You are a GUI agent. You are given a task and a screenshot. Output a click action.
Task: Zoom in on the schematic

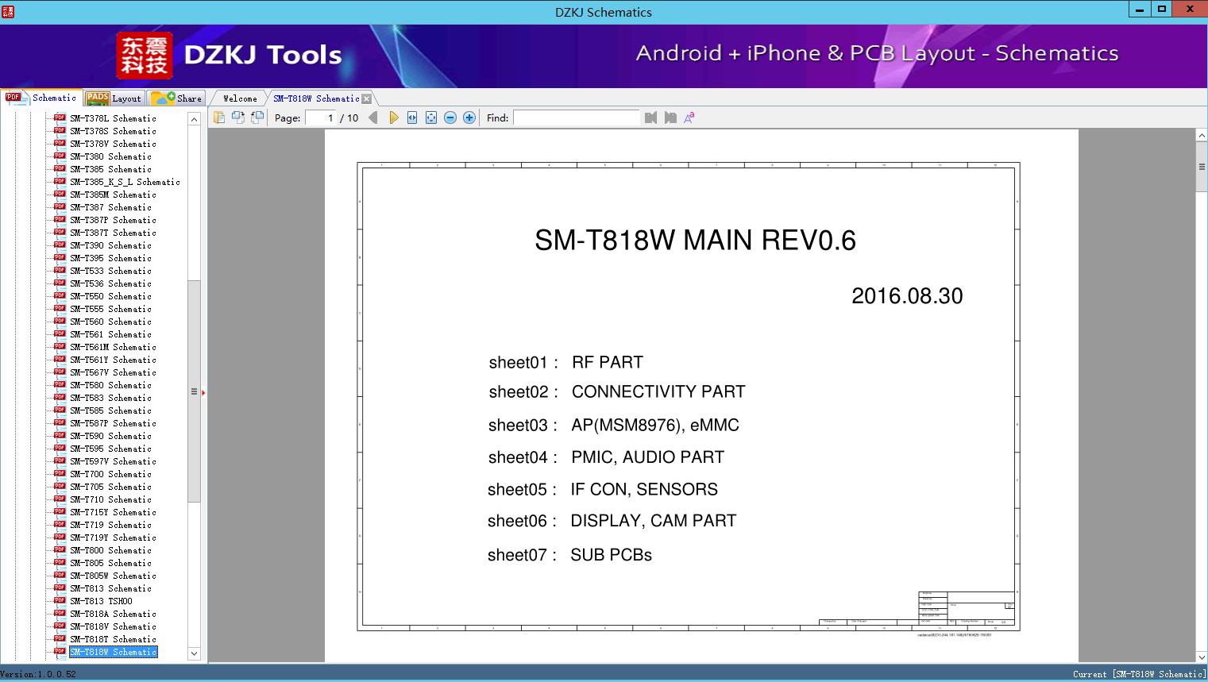(x=469, y=118)
